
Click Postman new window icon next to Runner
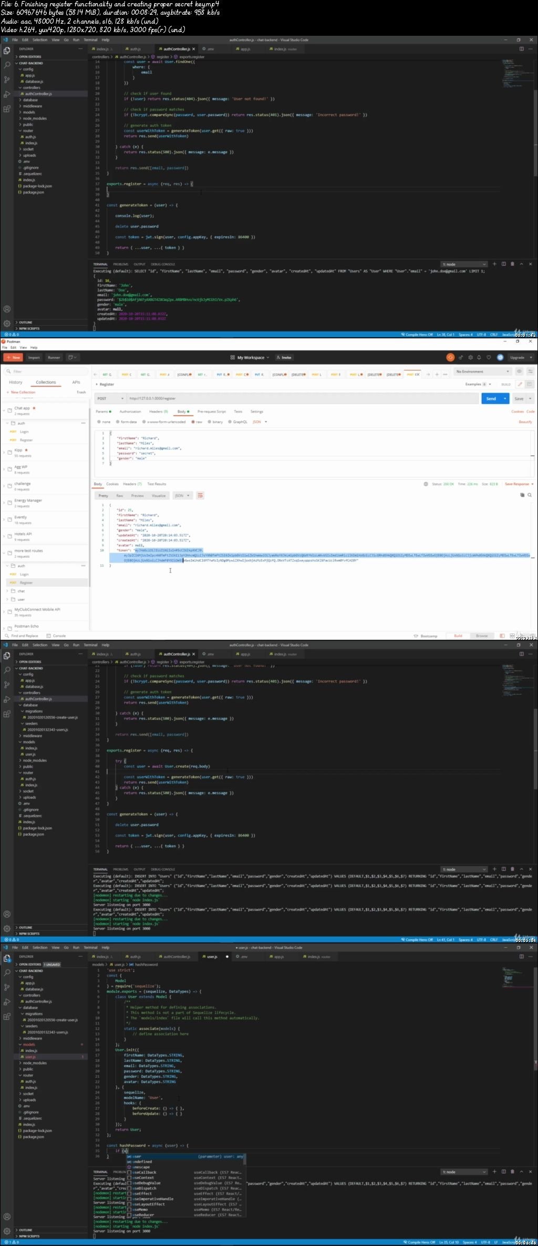click(73, 357)
